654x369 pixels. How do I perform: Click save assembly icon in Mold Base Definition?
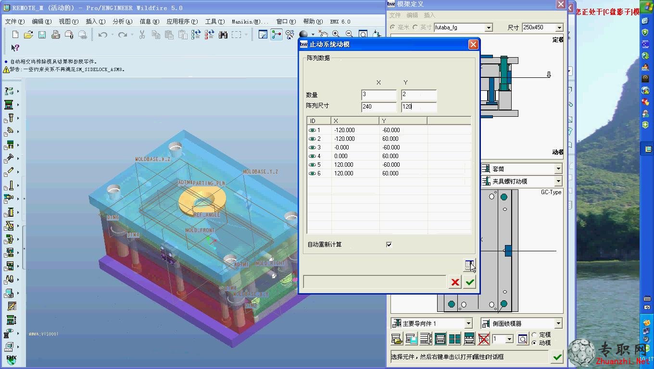(412, 339)
